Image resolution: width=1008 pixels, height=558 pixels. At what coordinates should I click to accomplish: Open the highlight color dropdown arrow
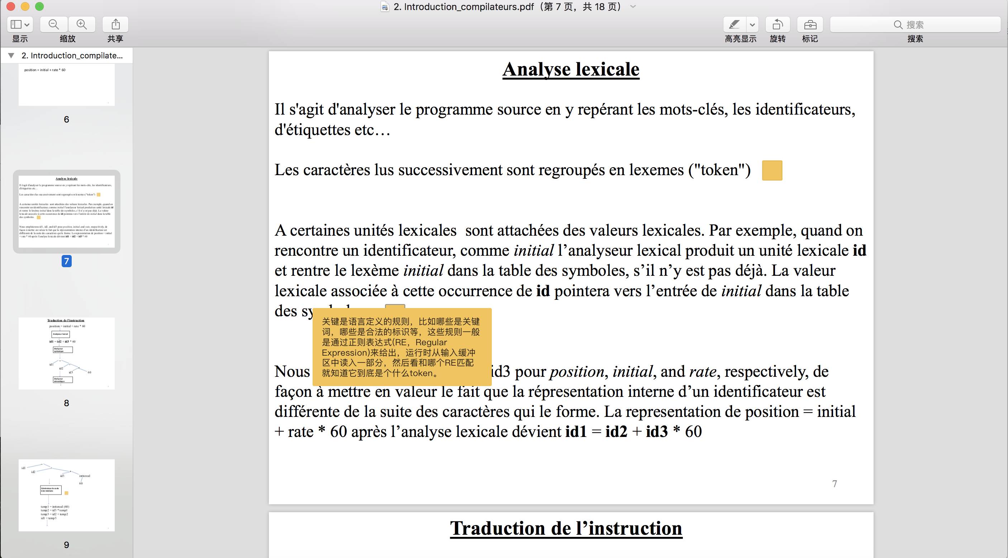(752, 25)
